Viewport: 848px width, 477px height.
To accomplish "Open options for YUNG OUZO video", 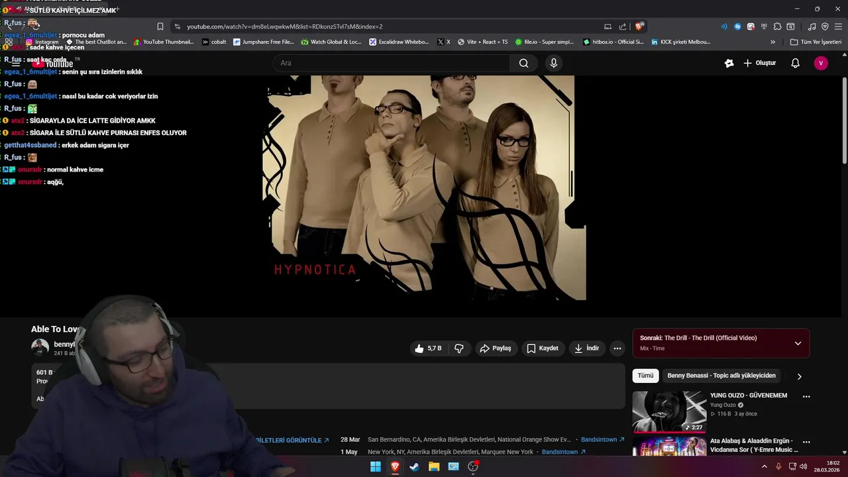I will pos(806,396).
